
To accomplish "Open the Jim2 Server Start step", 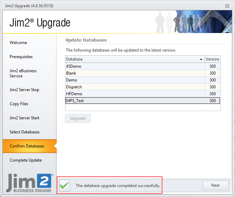I will tap(24, 118).
